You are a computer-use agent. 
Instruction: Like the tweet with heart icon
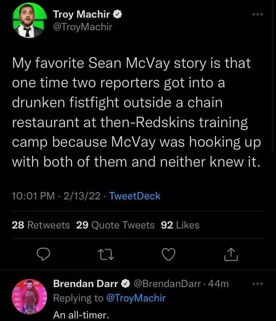point(169,254)
